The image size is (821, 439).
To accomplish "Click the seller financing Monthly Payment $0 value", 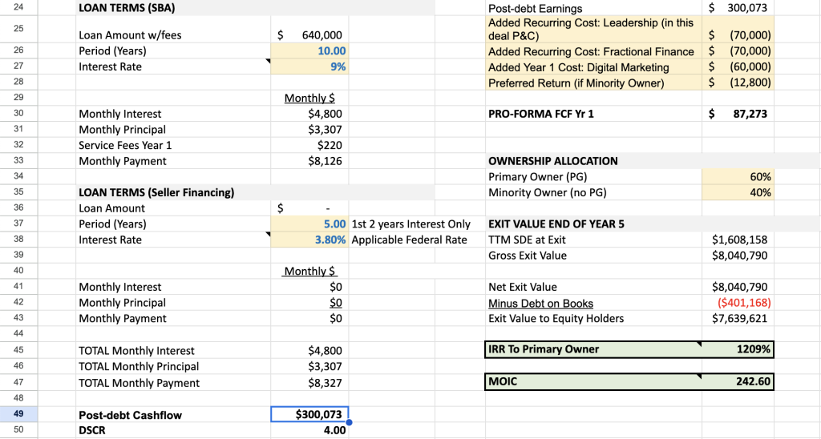I will pos(336,318).
